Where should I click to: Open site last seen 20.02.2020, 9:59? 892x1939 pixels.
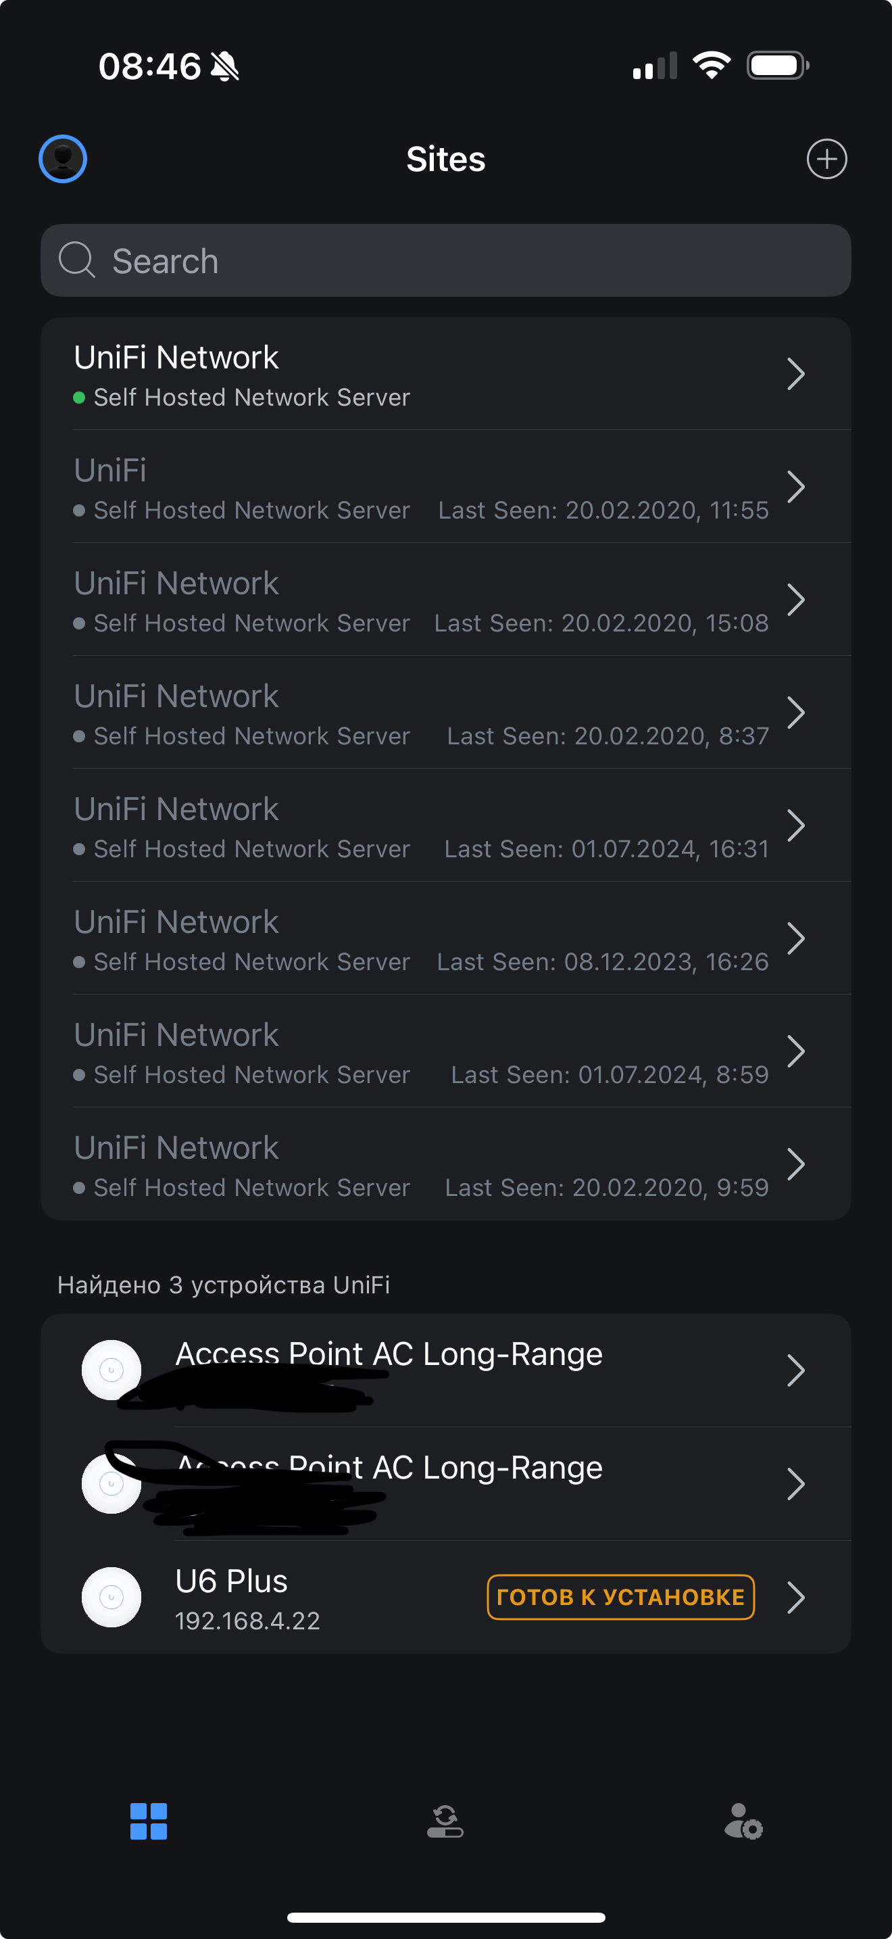[x=445, y=1164]
